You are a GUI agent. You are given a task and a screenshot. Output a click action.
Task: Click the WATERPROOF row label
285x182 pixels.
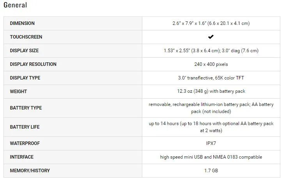(x=25, y=143)
